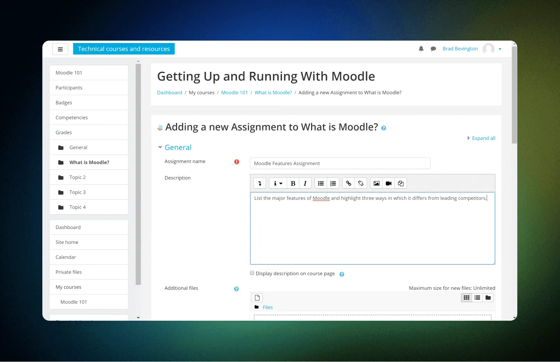Click the Files path link
Screen dimensions: 560x362
pos(268,308)
